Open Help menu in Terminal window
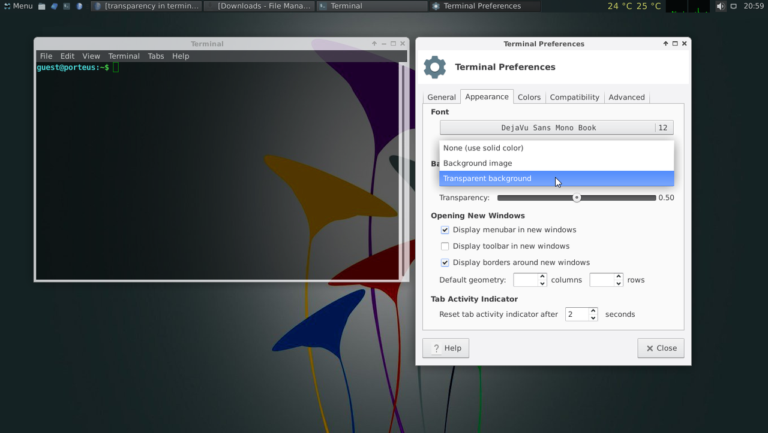The image size is (768, 433). coord(181,56)
